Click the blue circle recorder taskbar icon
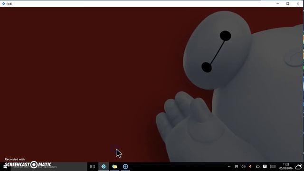The height and width of the screenshot is (171, 304). [x=125, y=167]
